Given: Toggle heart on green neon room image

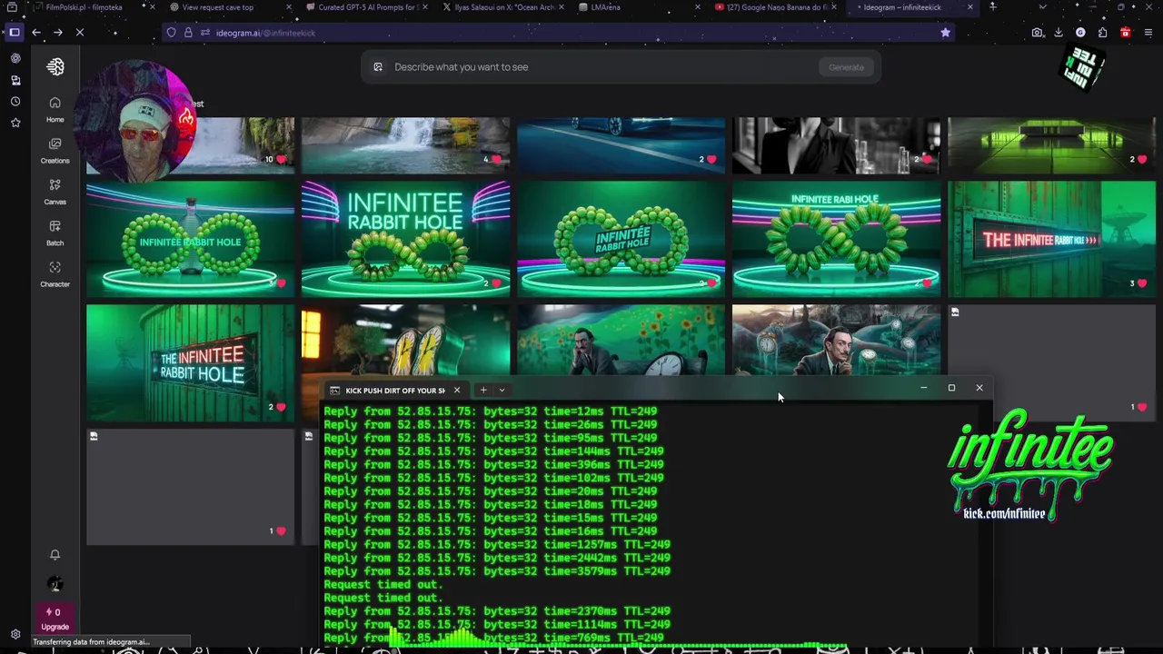Looking at the screenshot, I should [x=1142, y=160].
